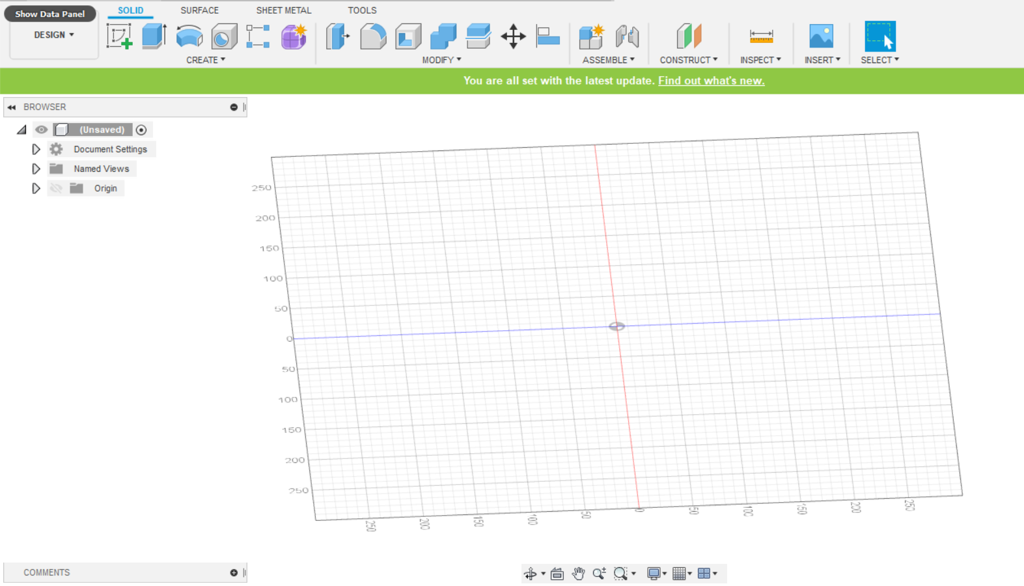Activate the Unsaved component radio button
Screen dimensions: 1024x586
(141, 130)
